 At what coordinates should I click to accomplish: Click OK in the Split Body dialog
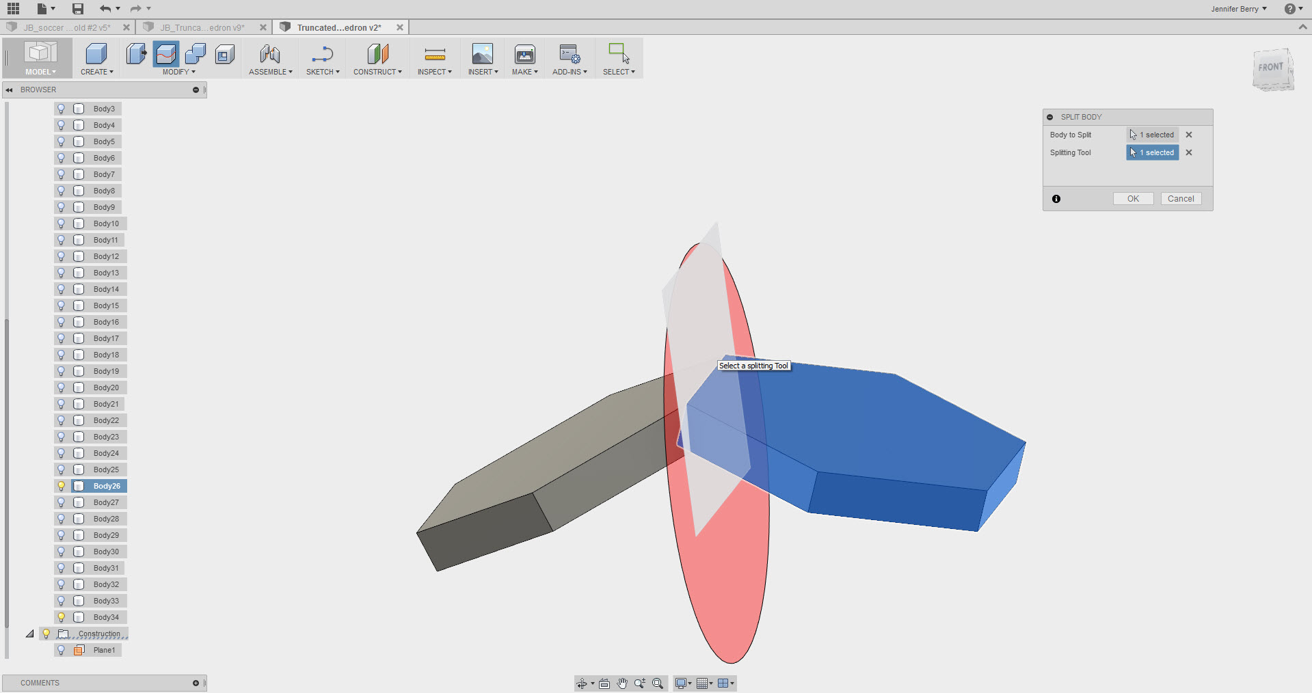(1132, 198)
